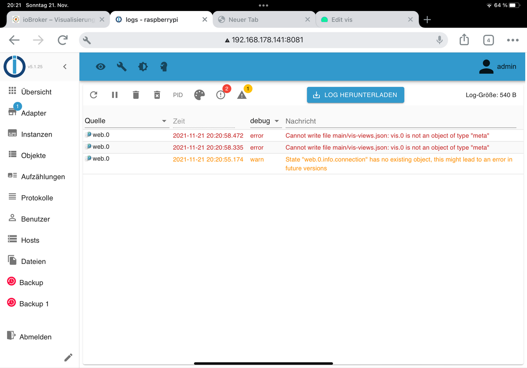
Task: Click Abmelden to log out
Action: [x=40, y=337]
